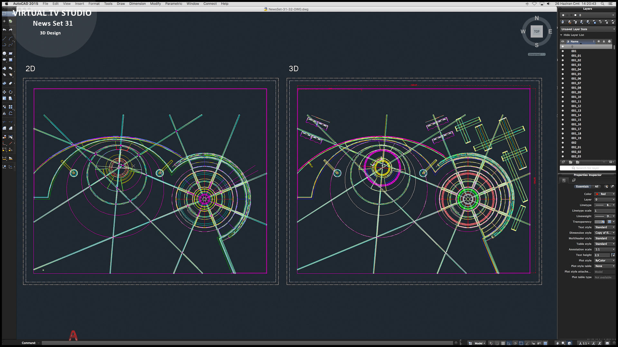
Task: Click the Pan hand icon in status bar
Action: [x=557, y=343]
